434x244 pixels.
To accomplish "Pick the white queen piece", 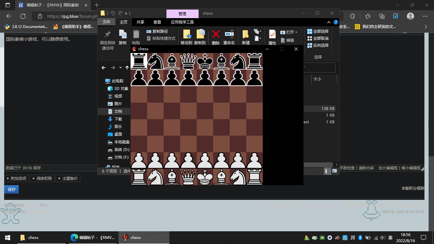I will (x=188, y=177).
